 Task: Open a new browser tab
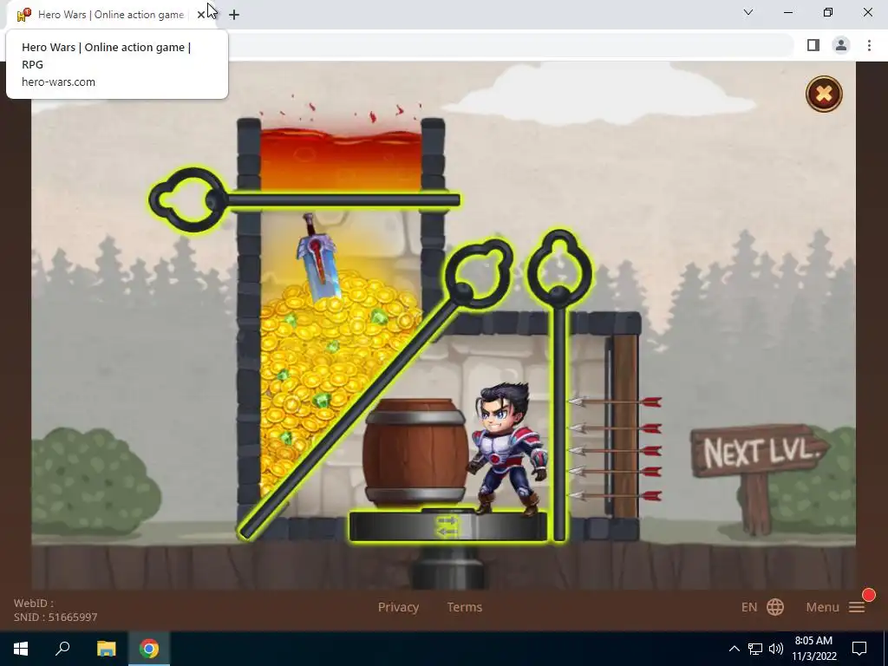[234, 15]
